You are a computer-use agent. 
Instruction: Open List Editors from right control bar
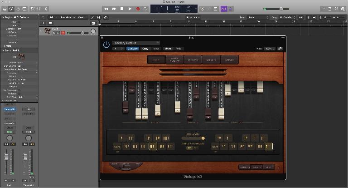point(324,9)
